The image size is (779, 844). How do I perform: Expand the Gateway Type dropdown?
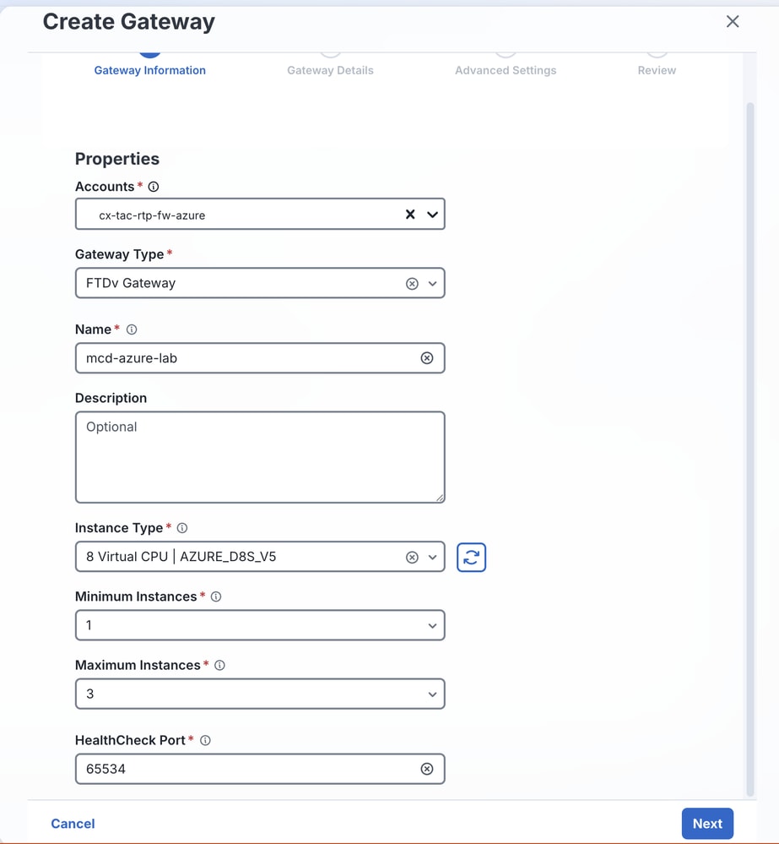(432, 284)
